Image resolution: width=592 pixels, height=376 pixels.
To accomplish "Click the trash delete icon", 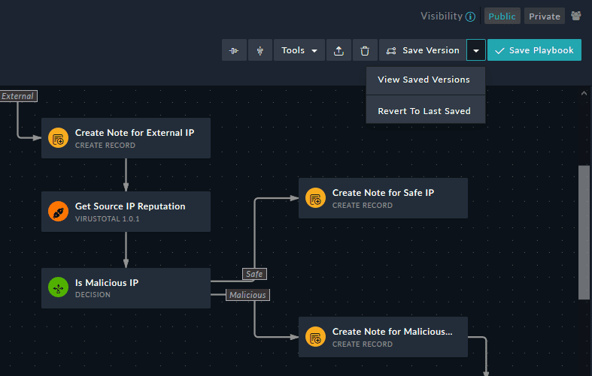I will (365, 51).
